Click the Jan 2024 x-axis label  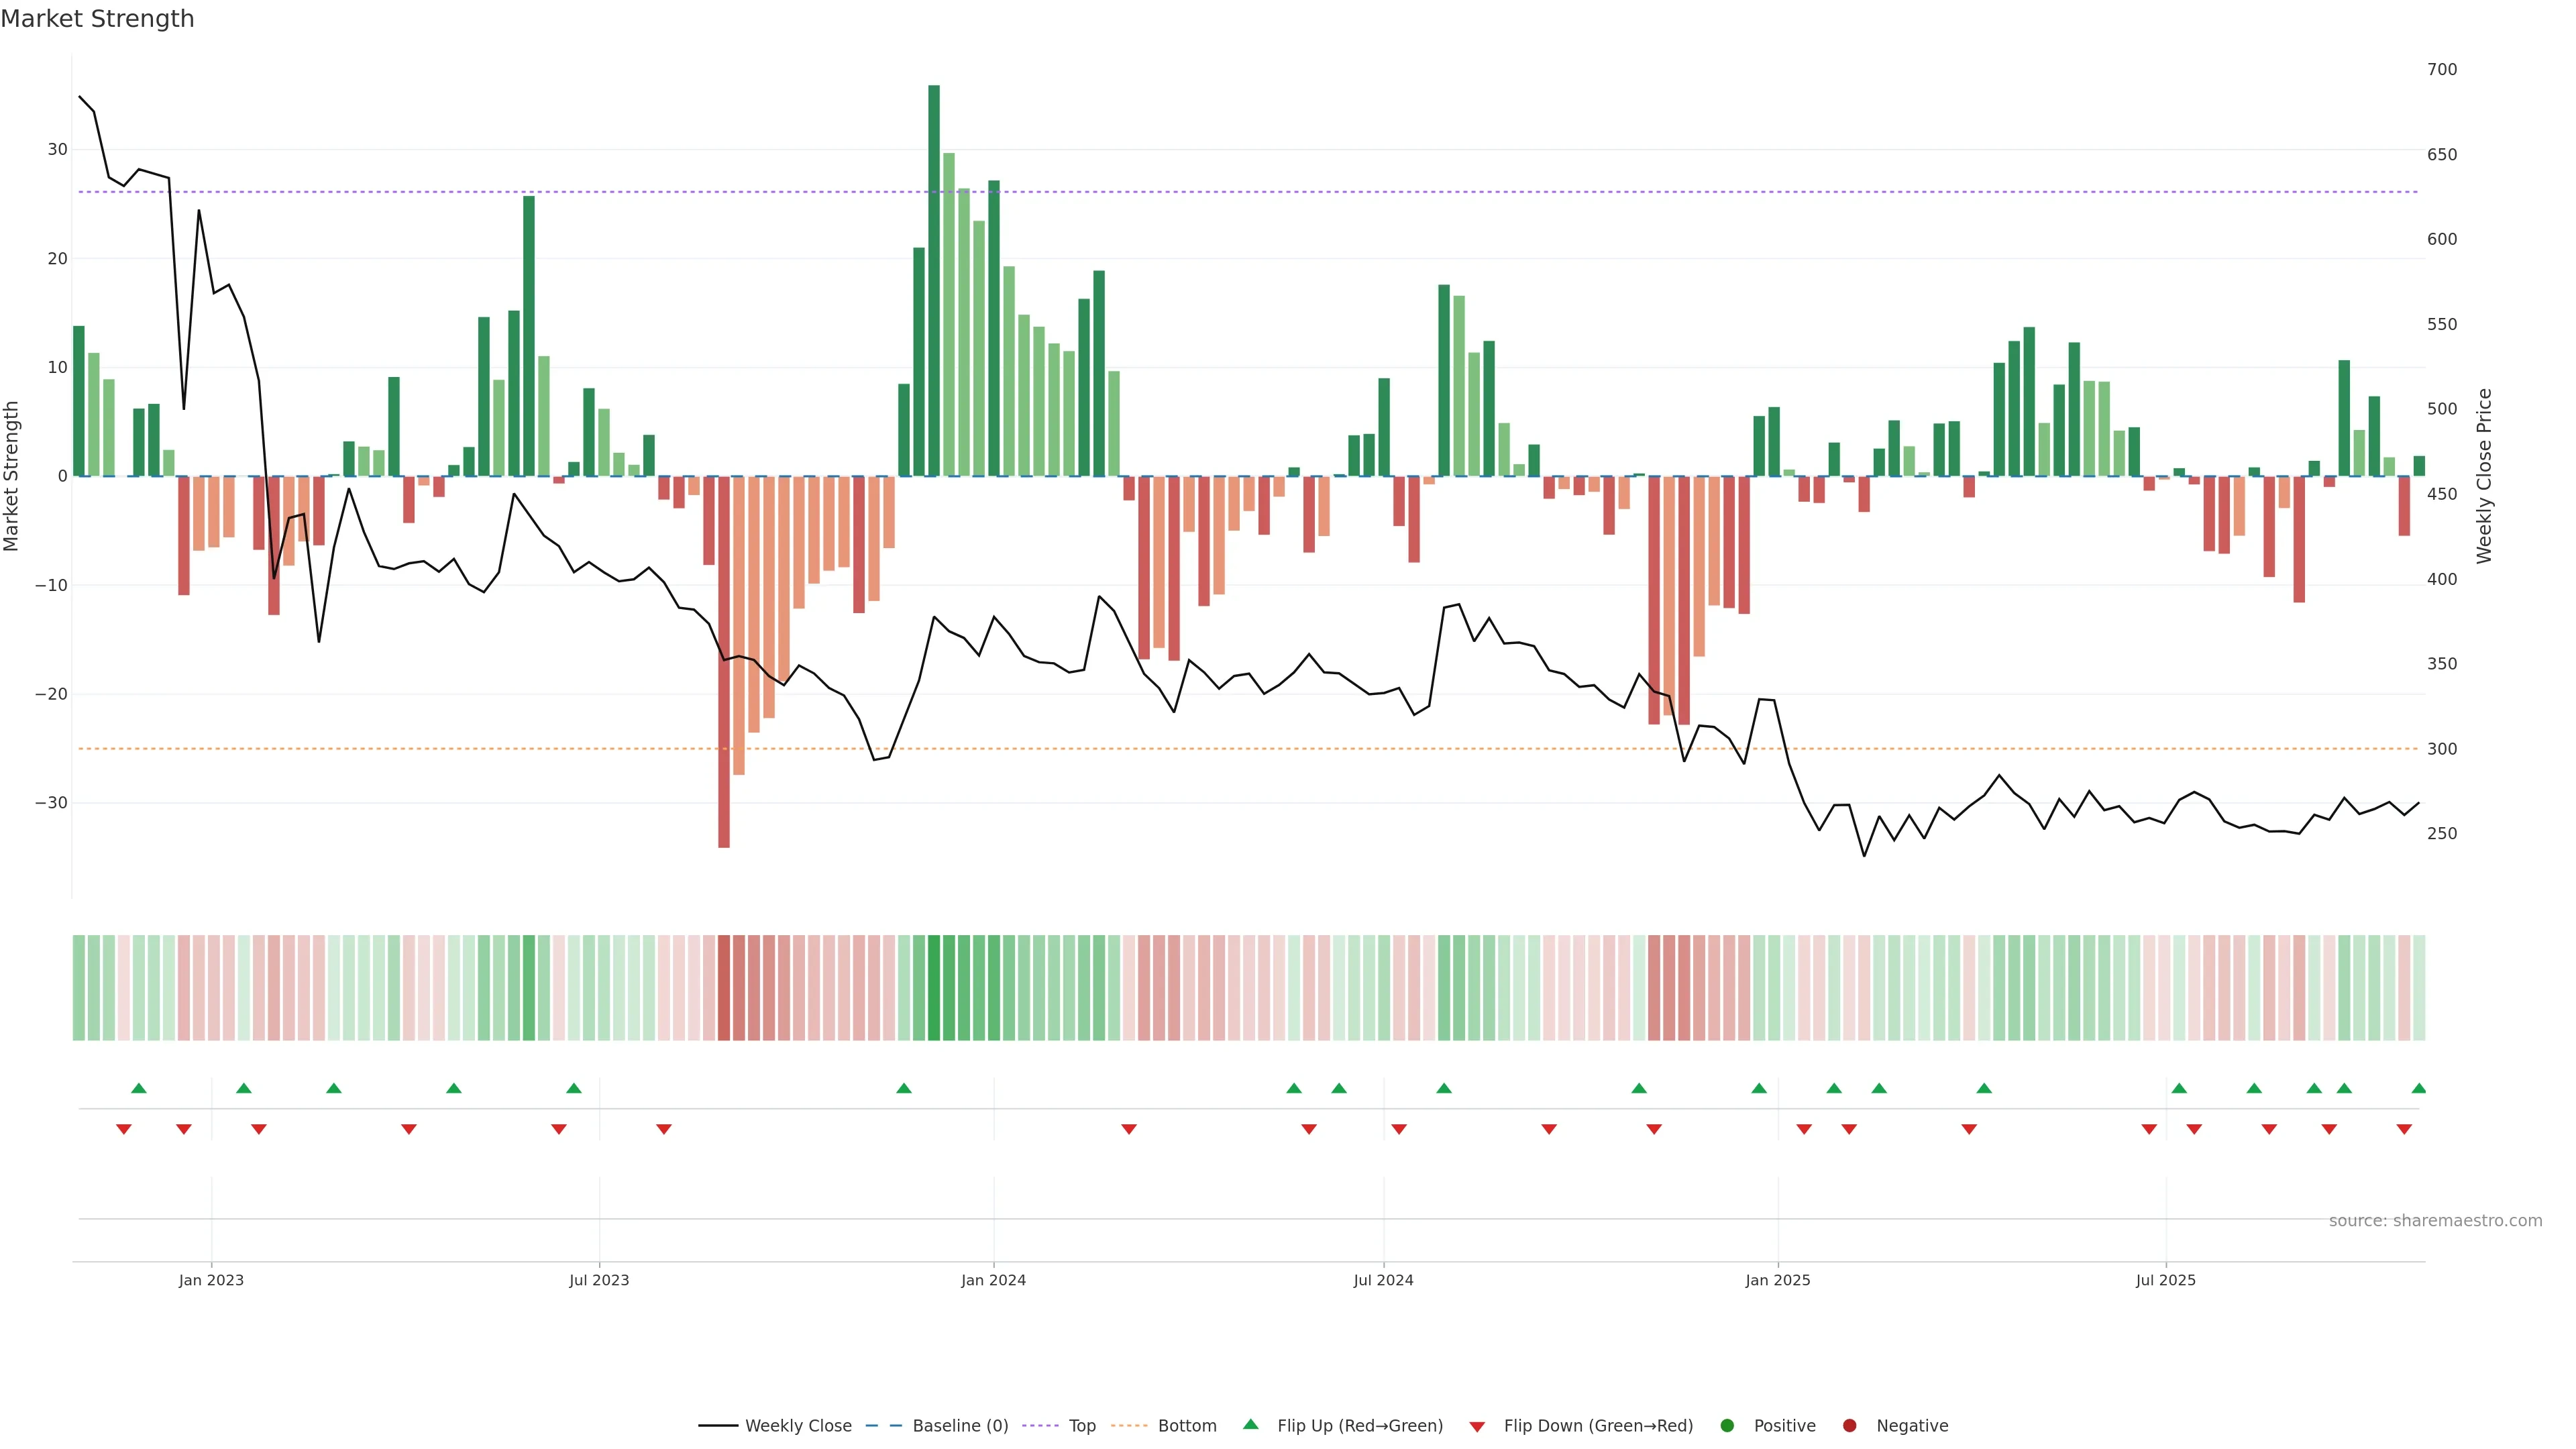tap(993, 1280)
